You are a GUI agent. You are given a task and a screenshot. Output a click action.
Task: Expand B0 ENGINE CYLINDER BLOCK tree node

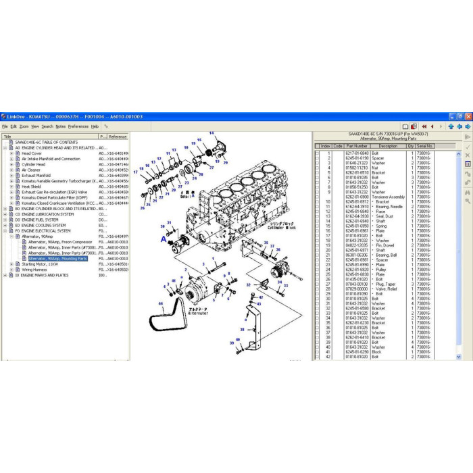(5, 209)
